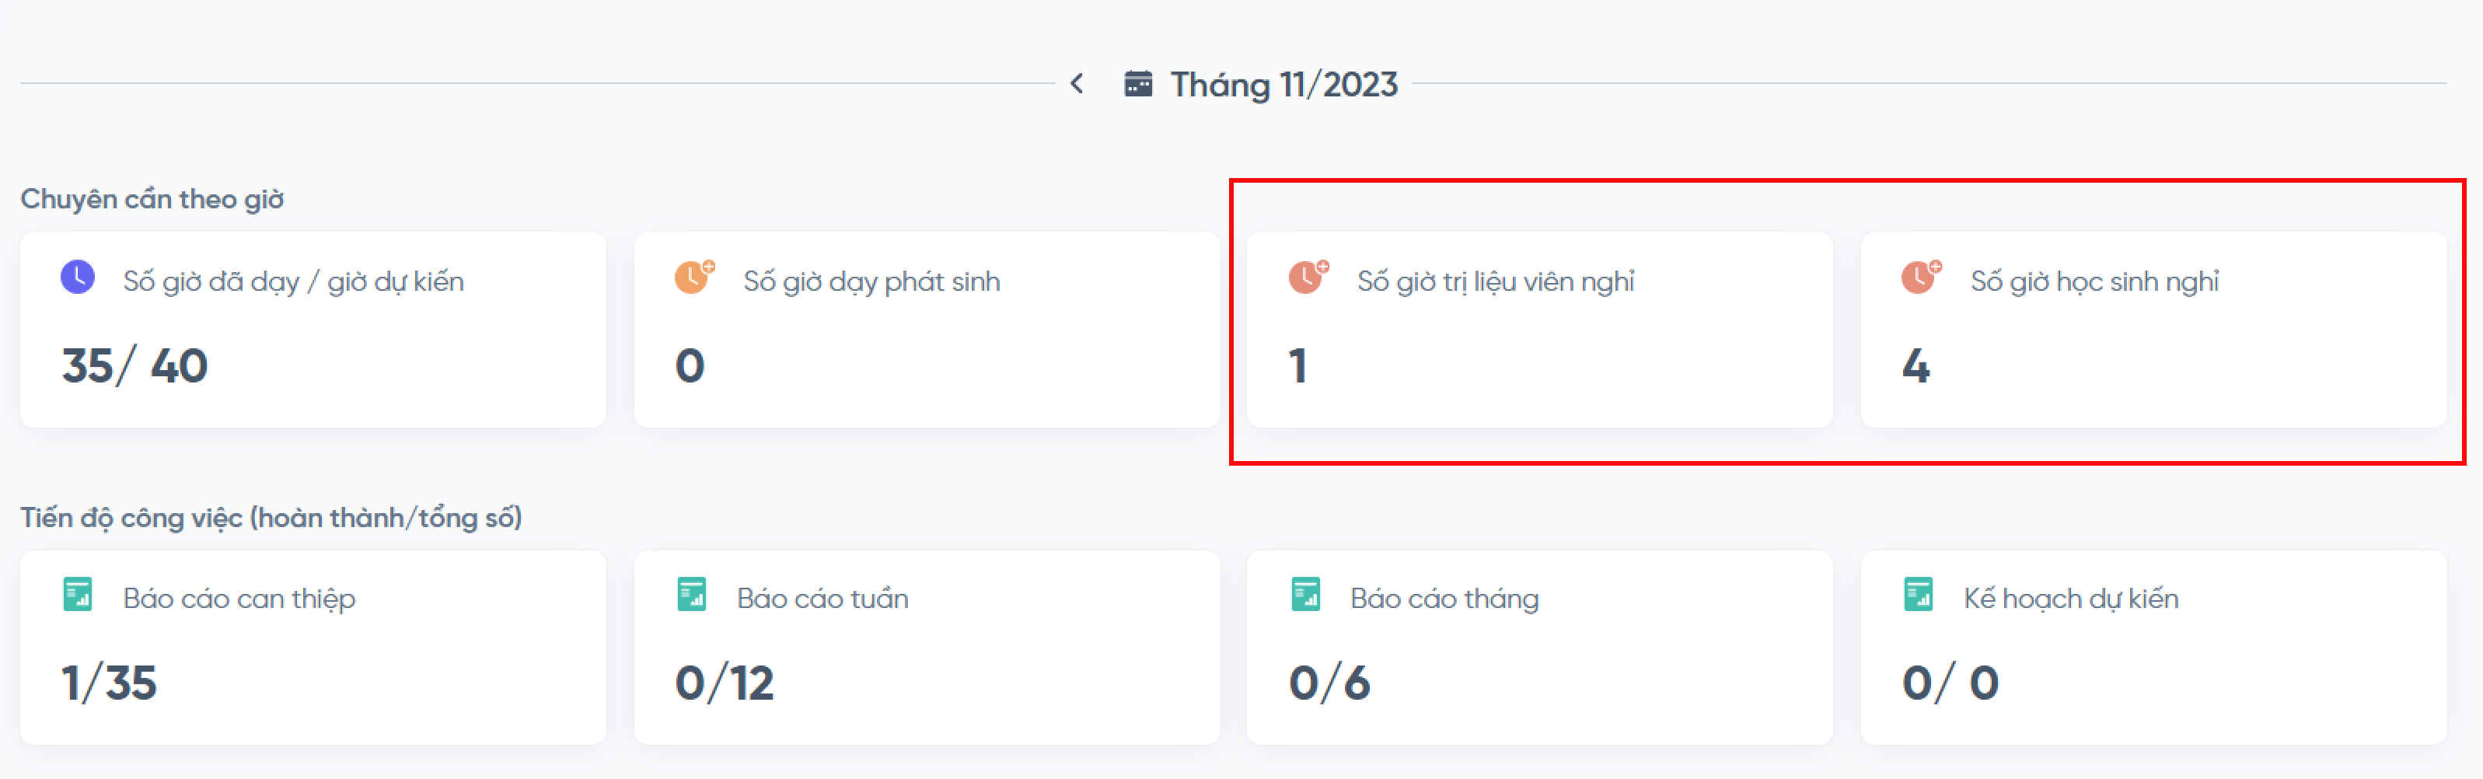Click the previous month chevron arrow

[1077, 85]
